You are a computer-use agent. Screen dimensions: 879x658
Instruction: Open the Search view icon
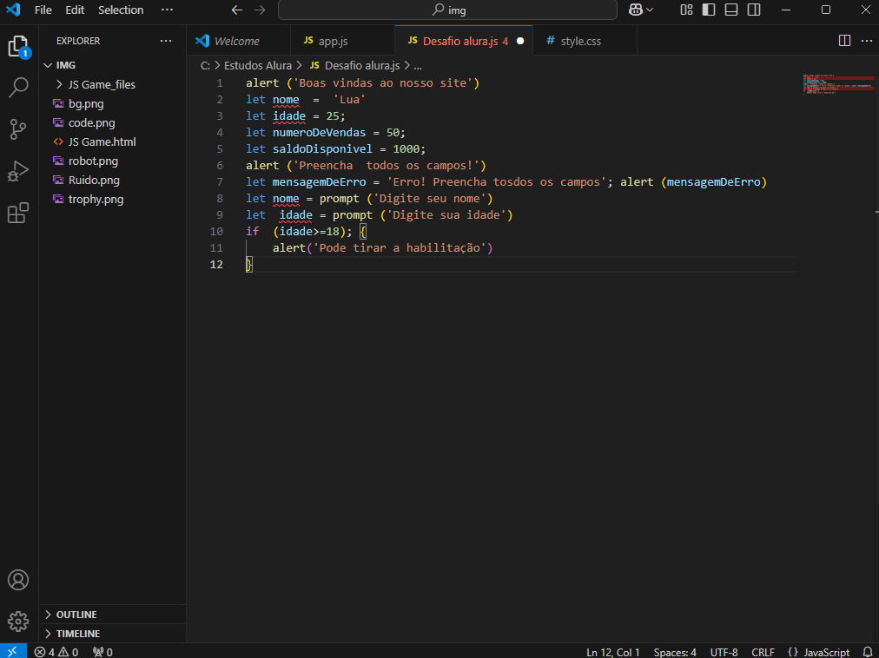click(x=18, y=88)
